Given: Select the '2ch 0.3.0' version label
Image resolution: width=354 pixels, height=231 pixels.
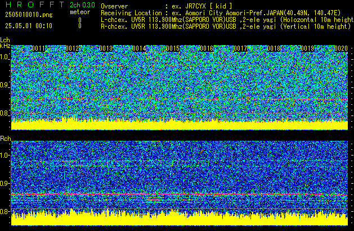Looking at the screenshot, I should click(82, 5).
